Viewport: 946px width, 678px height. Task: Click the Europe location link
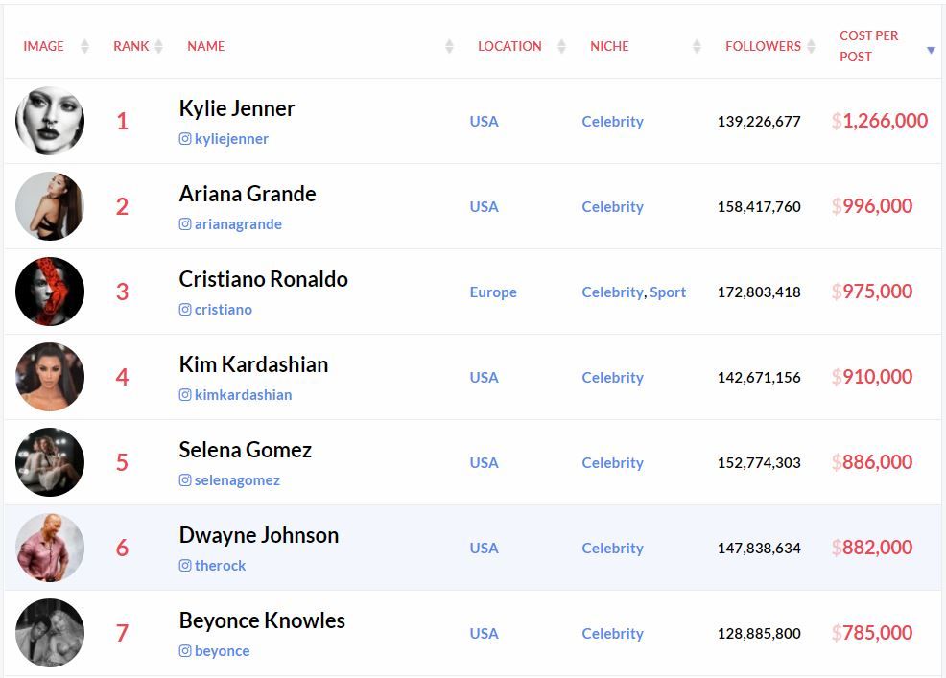pyautogui.click(x=493, y=292)
